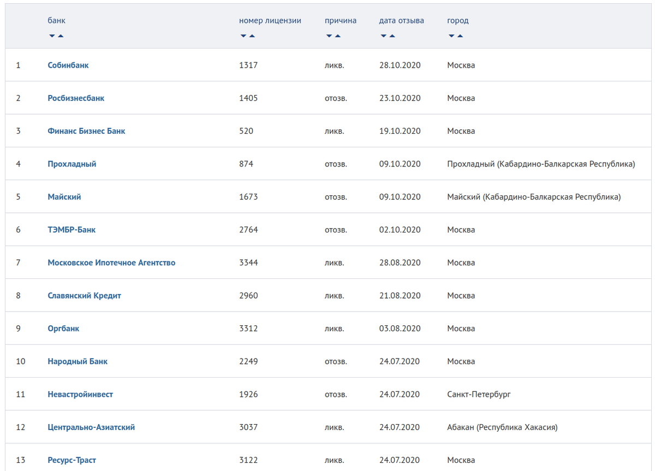Sort причина column with up arrow
The height and width of the screenshot is (471, 655).
[338, 36]
